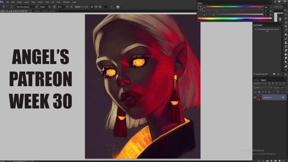Open the Window menu
Image resolution: width=288 pixels, height=162 pixels.
coord(66,2)
